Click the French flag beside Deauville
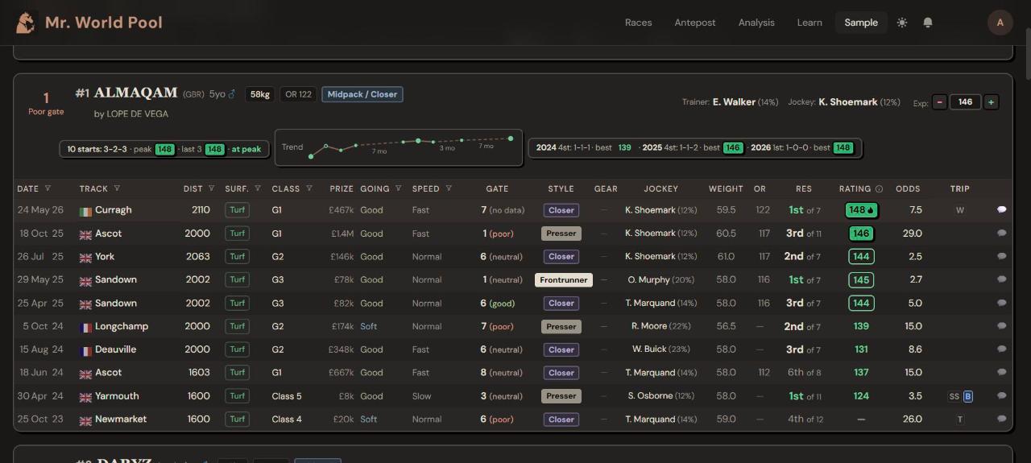The image size is (1031, 463). (85, 351)
